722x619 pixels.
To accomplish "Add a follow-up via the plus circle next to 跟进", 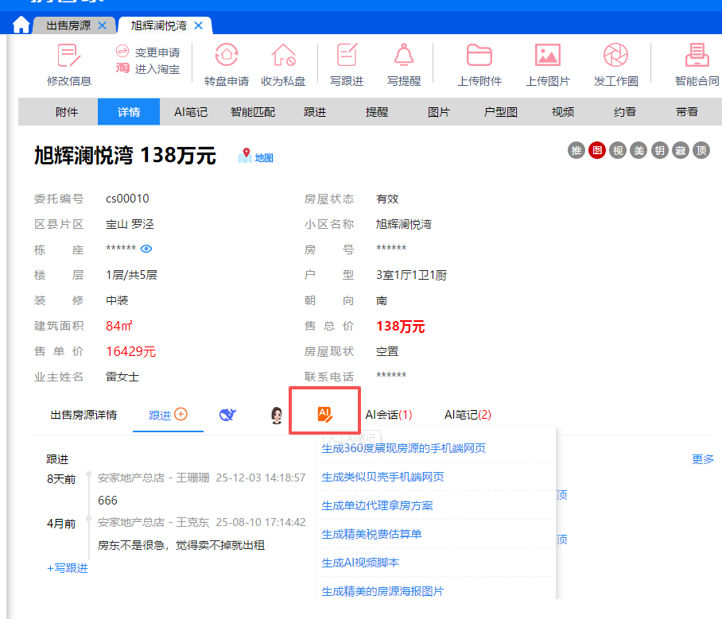I will tap(180, 414).
